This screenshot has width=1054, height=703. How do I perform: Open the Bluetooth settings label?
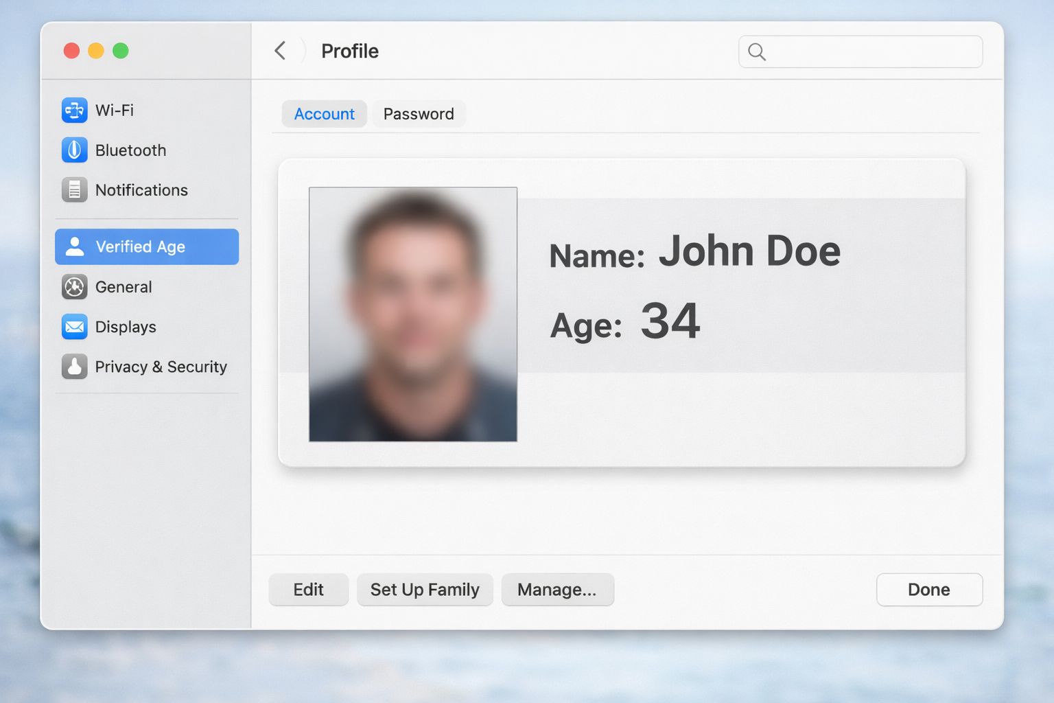click(131, 150)
